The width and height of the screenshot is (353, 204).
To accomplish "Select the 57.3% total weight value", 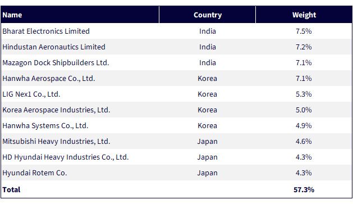I will (x=304, y=189).
